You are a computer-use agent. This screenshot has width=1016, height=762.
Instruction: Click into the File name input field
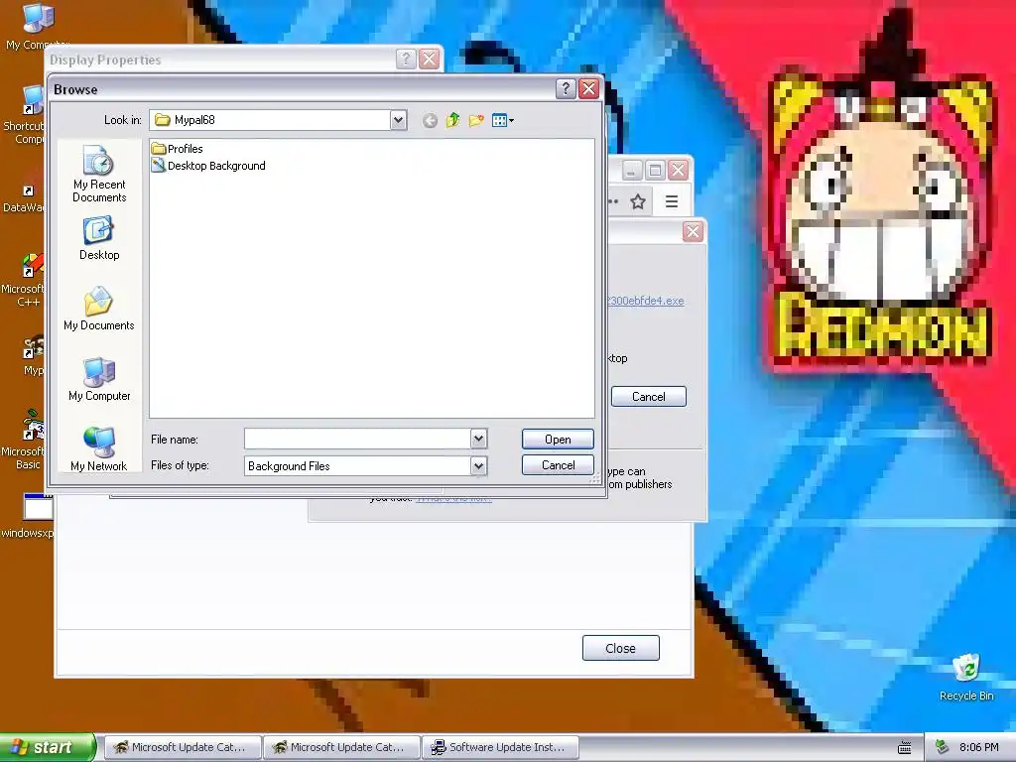point(357,439)
